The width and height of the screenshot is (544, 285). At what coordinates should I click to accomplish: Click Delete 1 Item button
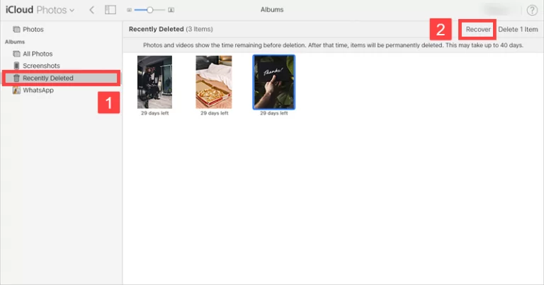point(518,30)
